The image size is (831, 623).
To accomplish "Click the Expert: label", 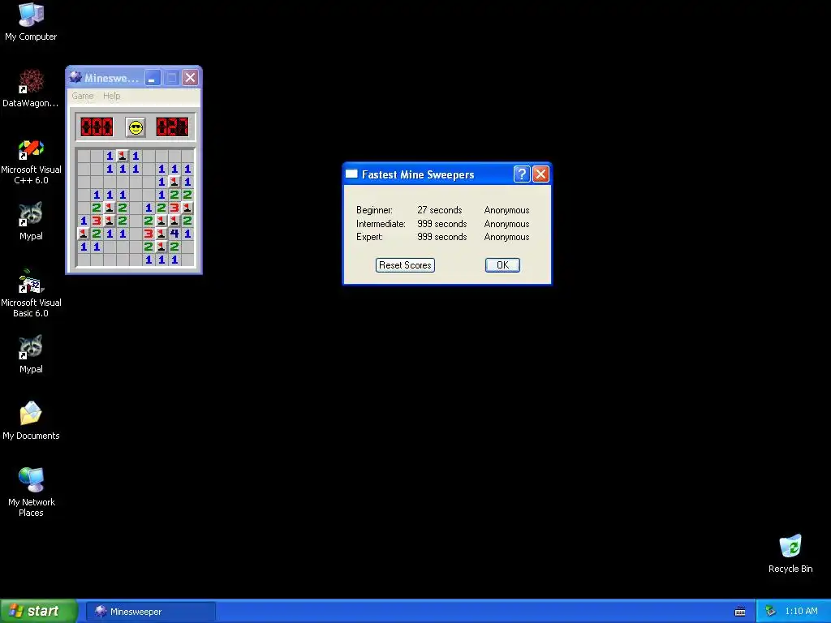I will 369,237.
